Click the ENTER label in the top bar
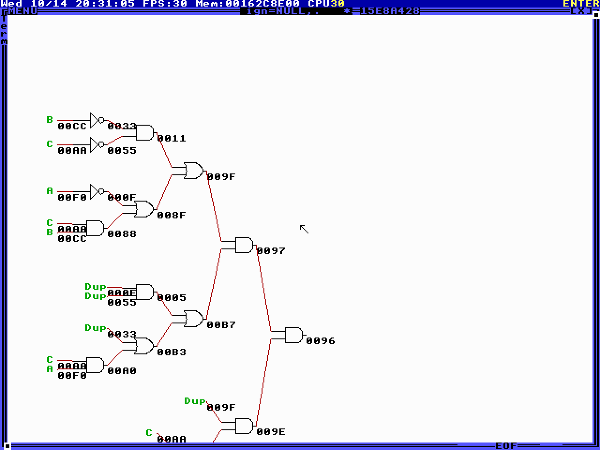The width and height of the screenshot is (600, 450). point(581,3)
